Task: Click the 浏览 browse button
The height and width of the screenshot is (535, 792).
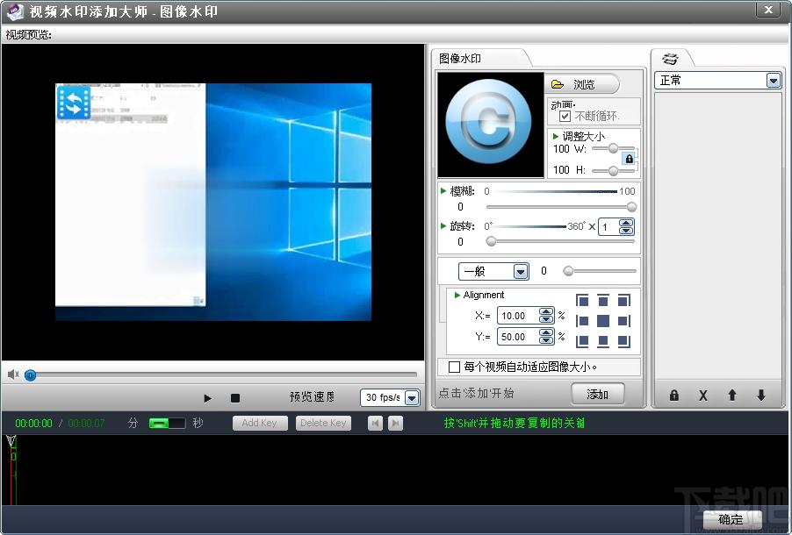Action: (582, 84)
